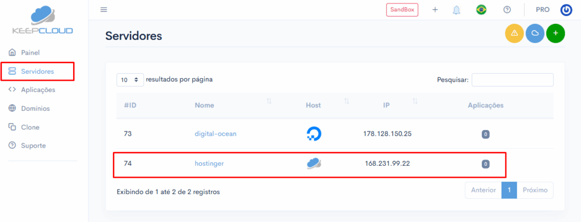
Task: Click the Domínios globe icon
Action: [x=12, y=108]
